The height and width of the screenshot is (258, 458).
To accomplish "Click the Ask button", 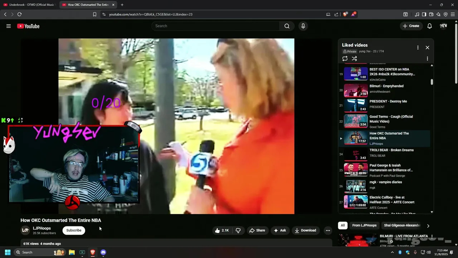I will click(x=280, y=230).
